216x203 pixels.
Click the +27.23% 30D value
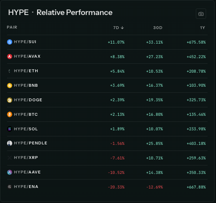(154, 57)
